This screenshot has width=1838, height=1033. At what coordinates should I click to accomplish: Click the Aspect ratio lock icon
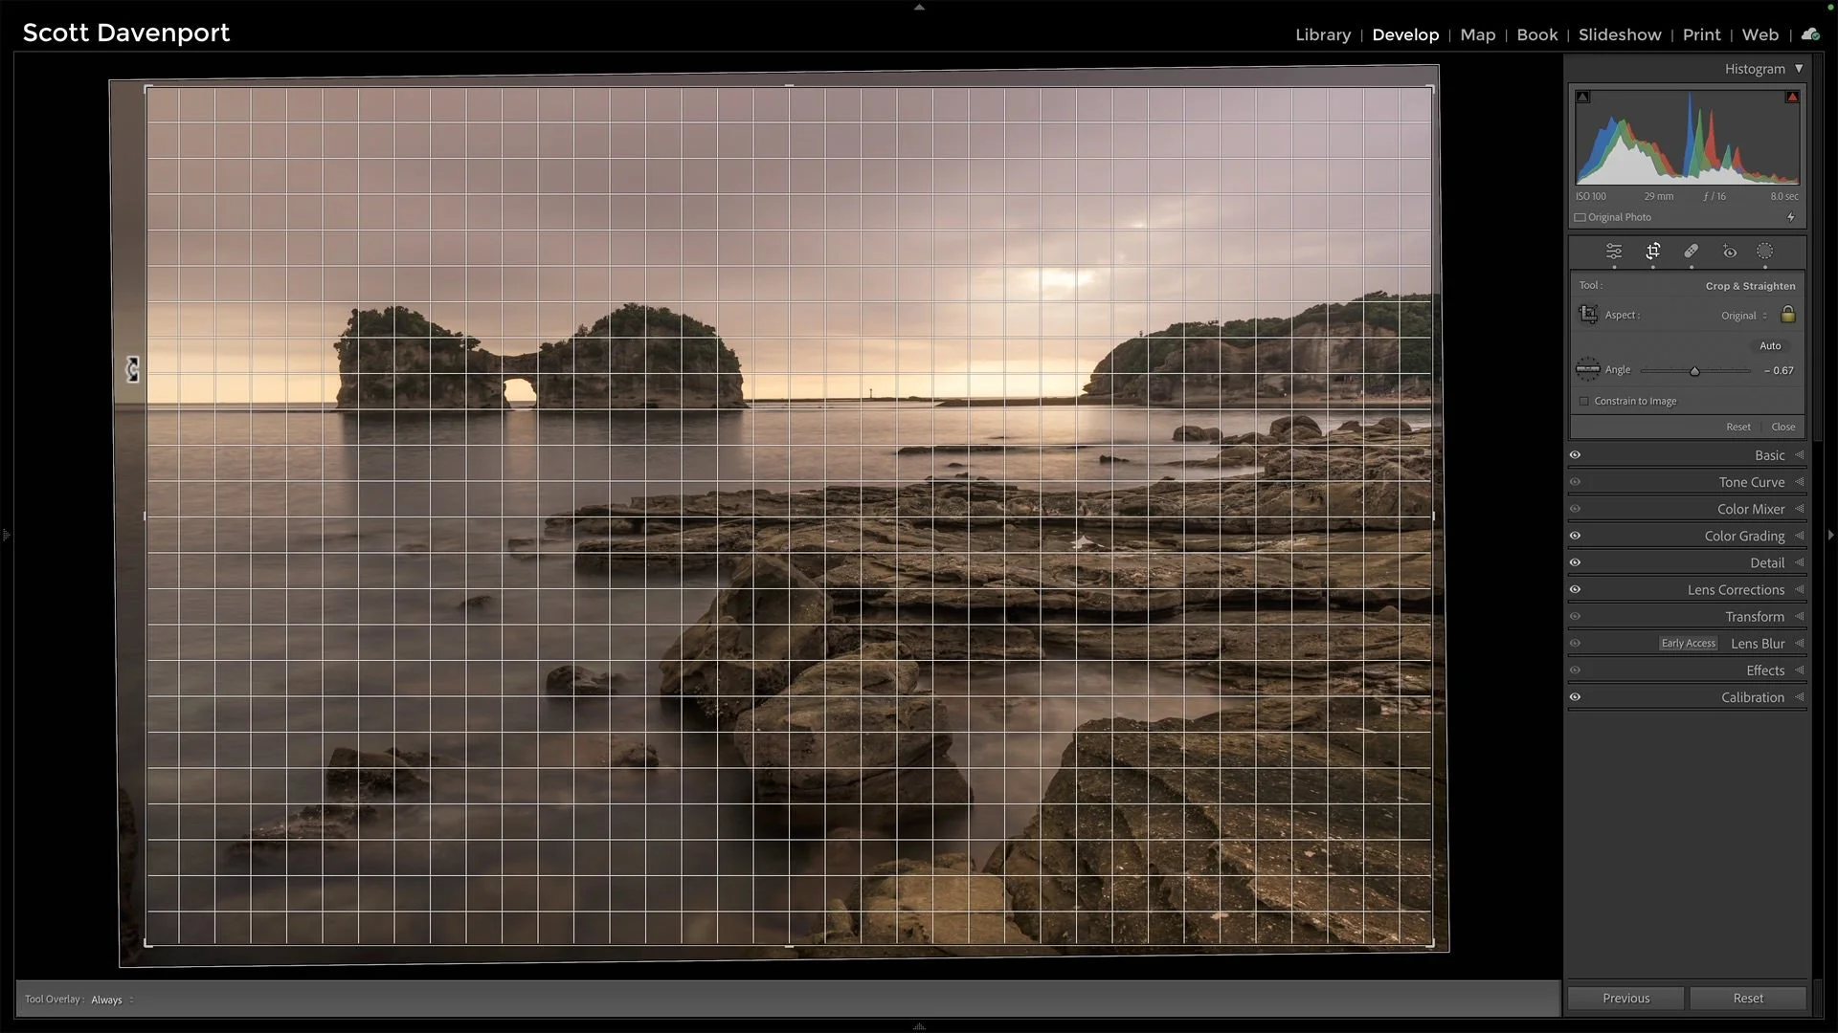[1788, 315]
